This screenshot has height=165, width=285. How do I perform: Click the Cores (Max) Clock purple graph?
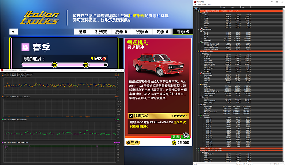(60, 154)
